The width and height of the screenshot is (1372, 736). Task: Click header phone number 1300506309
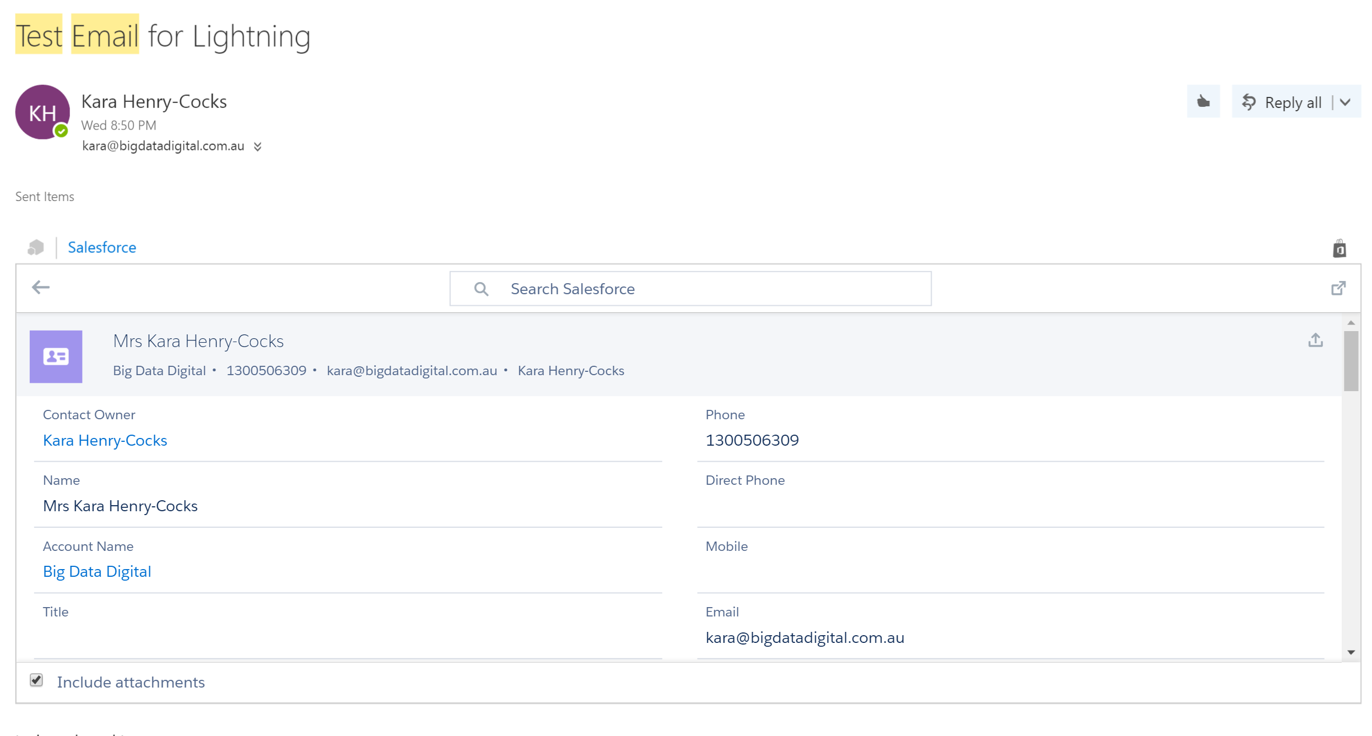coord(266,371)
